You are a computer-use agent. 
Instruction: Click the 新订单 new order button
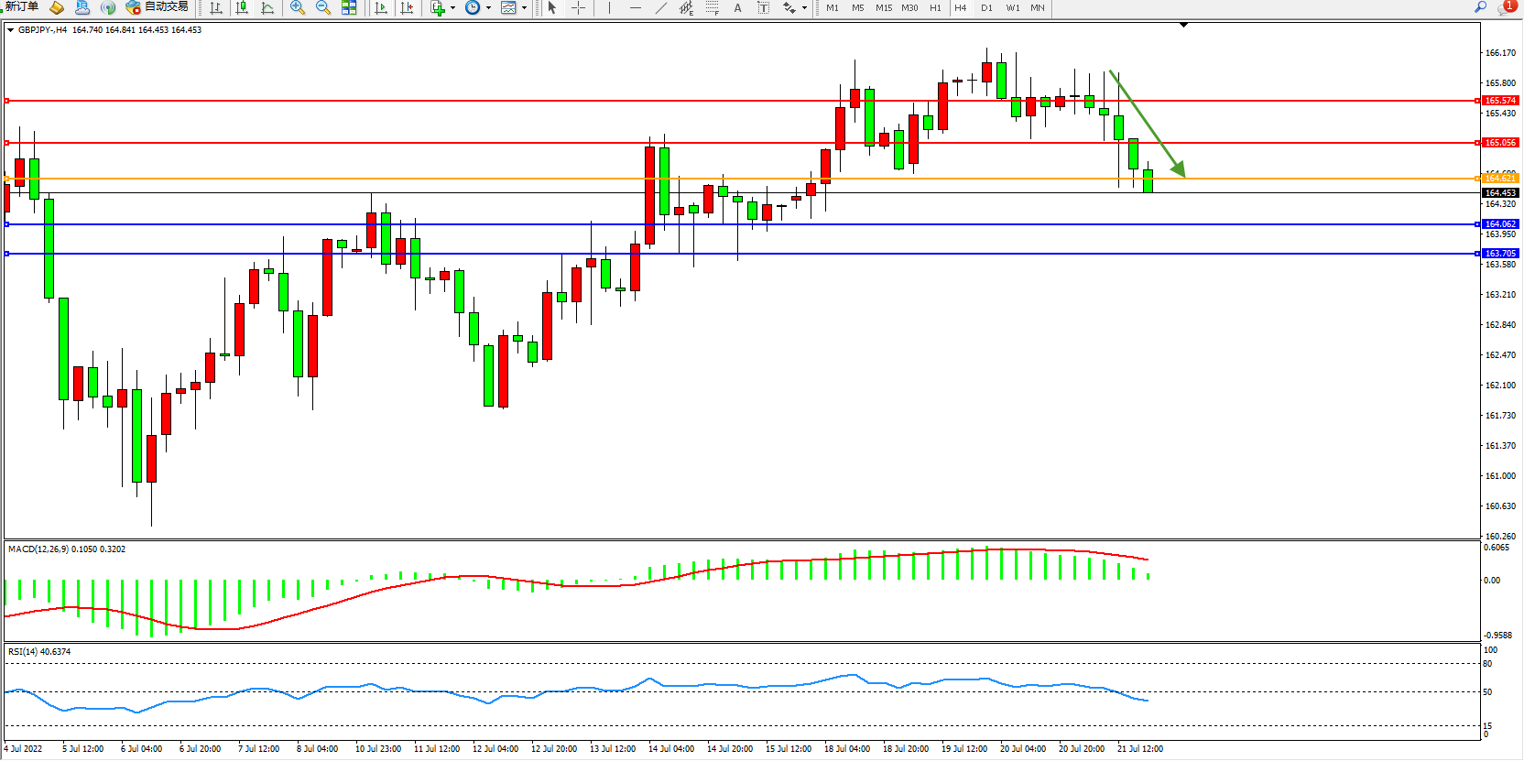[x=22, y=7]
